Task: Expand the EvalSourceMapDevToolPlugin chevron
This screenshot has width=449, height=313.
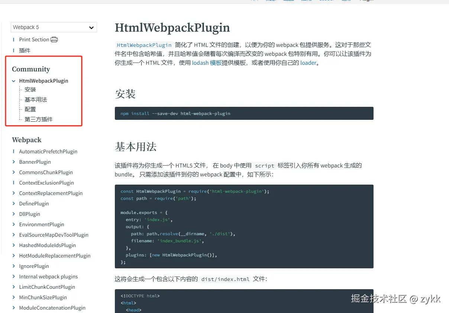Action: click(14, 235)
